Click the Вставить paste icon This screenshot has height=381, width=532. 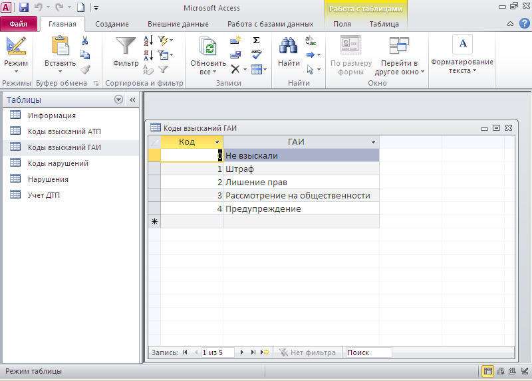point(60,45)
